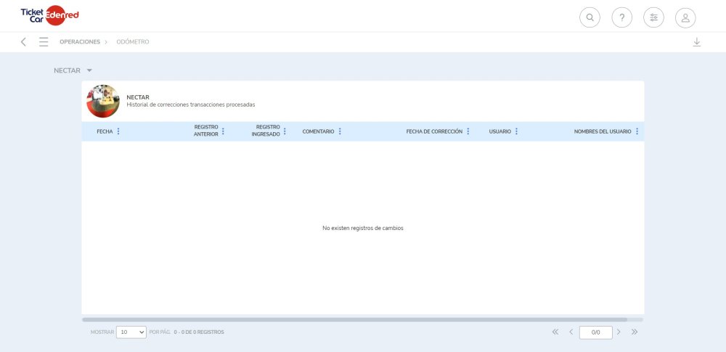The image size is (726, 352).
Task: Click the Ticket Car Edenred logo
Action: pos(49,15)
